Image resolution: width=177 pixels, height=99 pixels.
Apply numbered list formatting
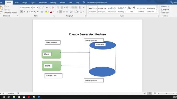point(62,7)
